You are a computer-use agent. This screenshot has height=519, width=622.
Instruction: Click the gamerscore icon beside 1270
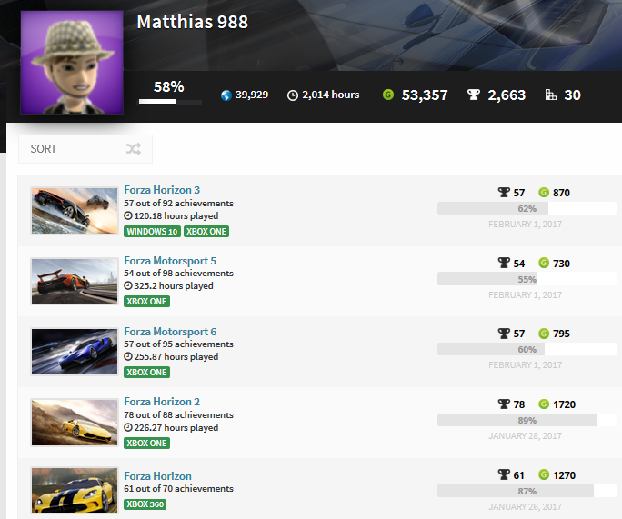(544, 474)
